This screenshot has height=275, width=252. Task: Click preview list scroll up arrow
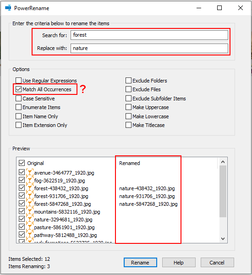(223, 162)
